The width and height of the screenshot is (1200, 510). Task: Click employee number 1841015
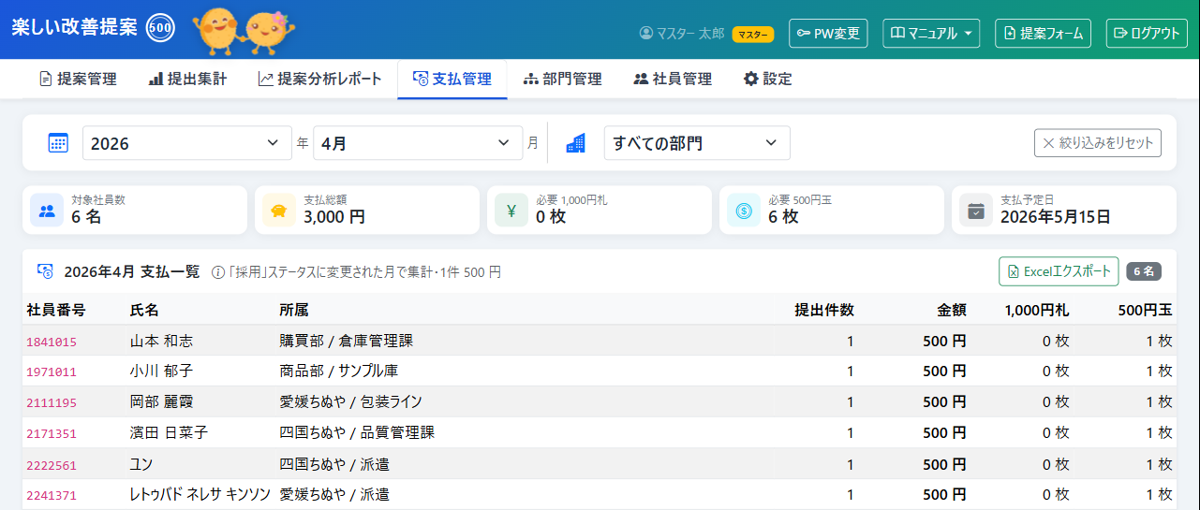[52, 342]
